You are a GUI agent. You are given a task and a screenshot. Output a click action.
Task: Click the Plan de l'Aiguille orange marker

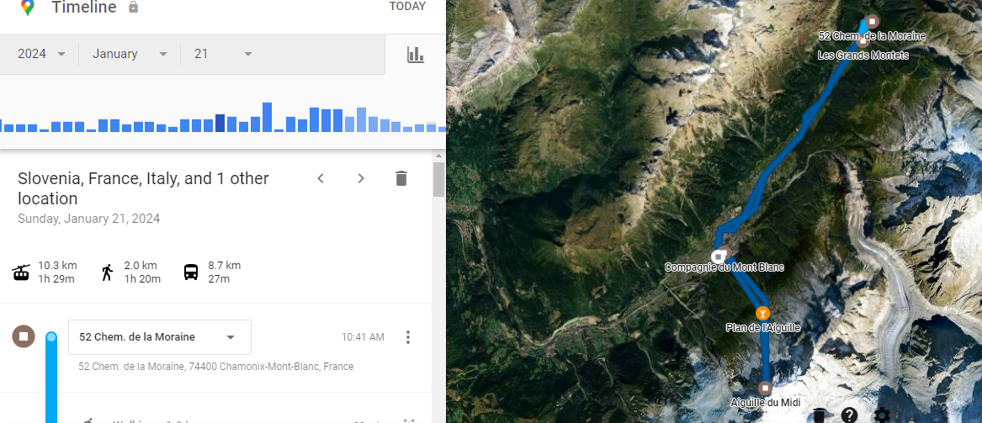(762, 312)
